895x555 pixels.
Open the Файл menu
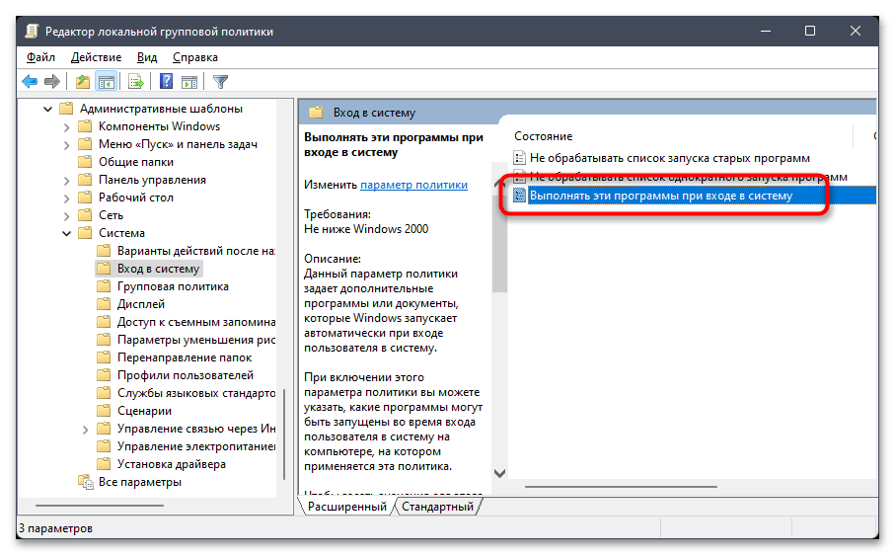click(x=40, y=57)
